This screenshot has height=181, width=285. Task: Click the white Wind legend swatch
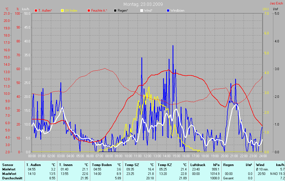coord(141,11)
